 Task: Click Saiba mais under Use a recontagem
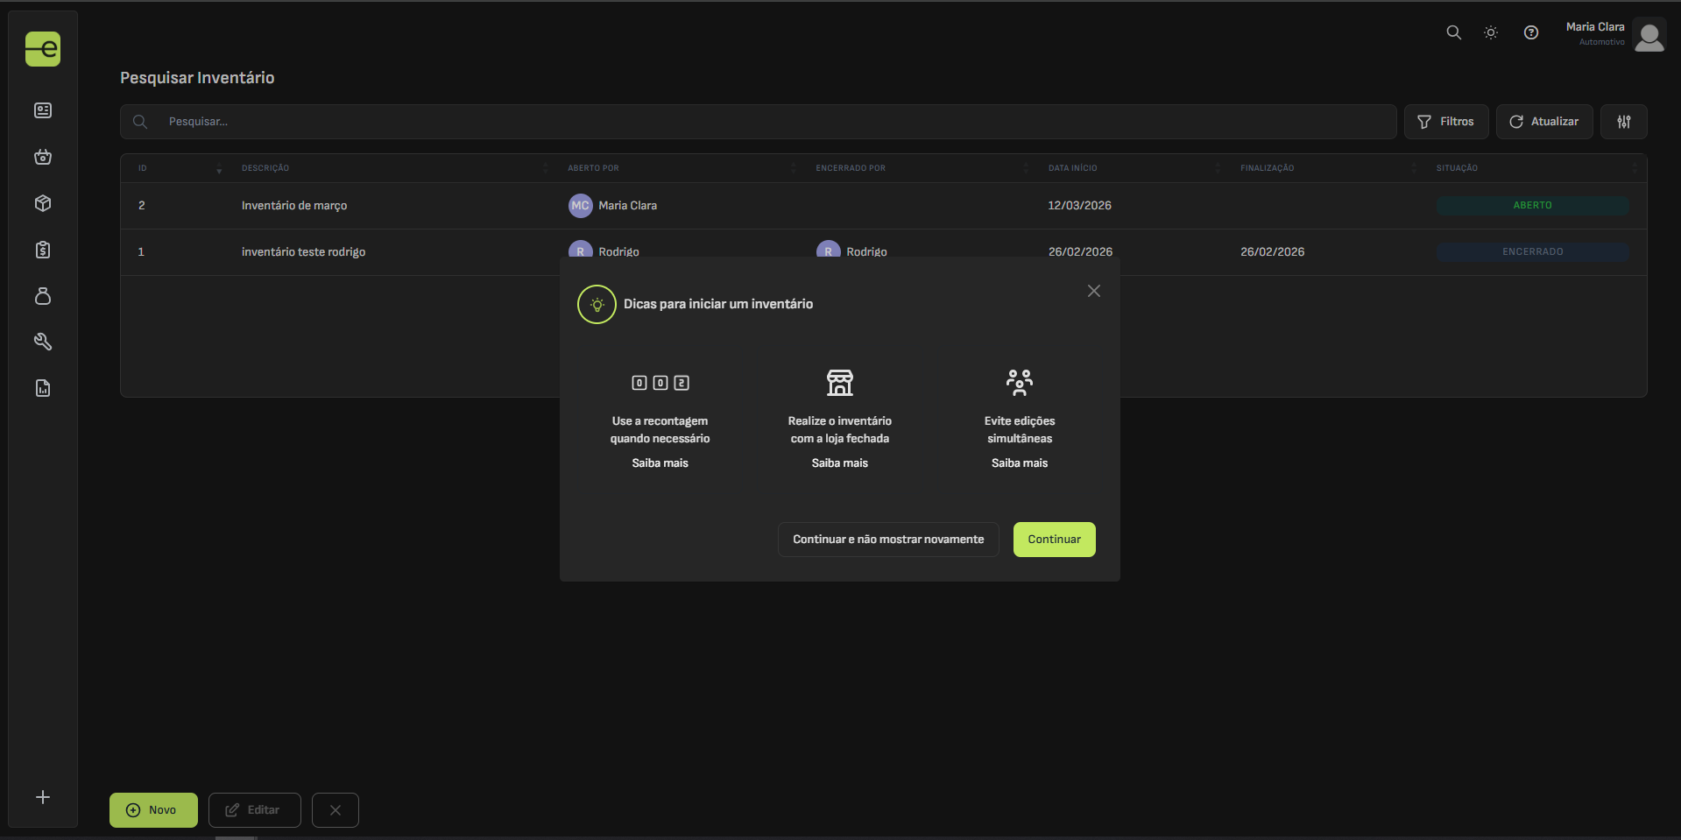click(660, 463)
